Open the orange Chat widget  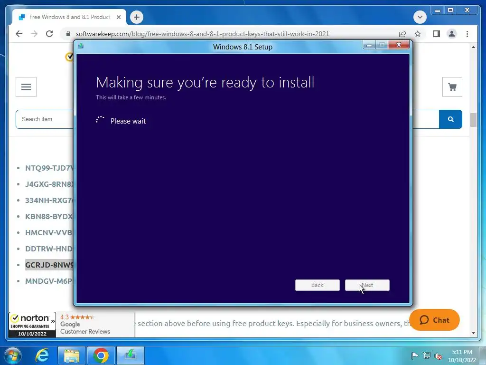point(434,320)
